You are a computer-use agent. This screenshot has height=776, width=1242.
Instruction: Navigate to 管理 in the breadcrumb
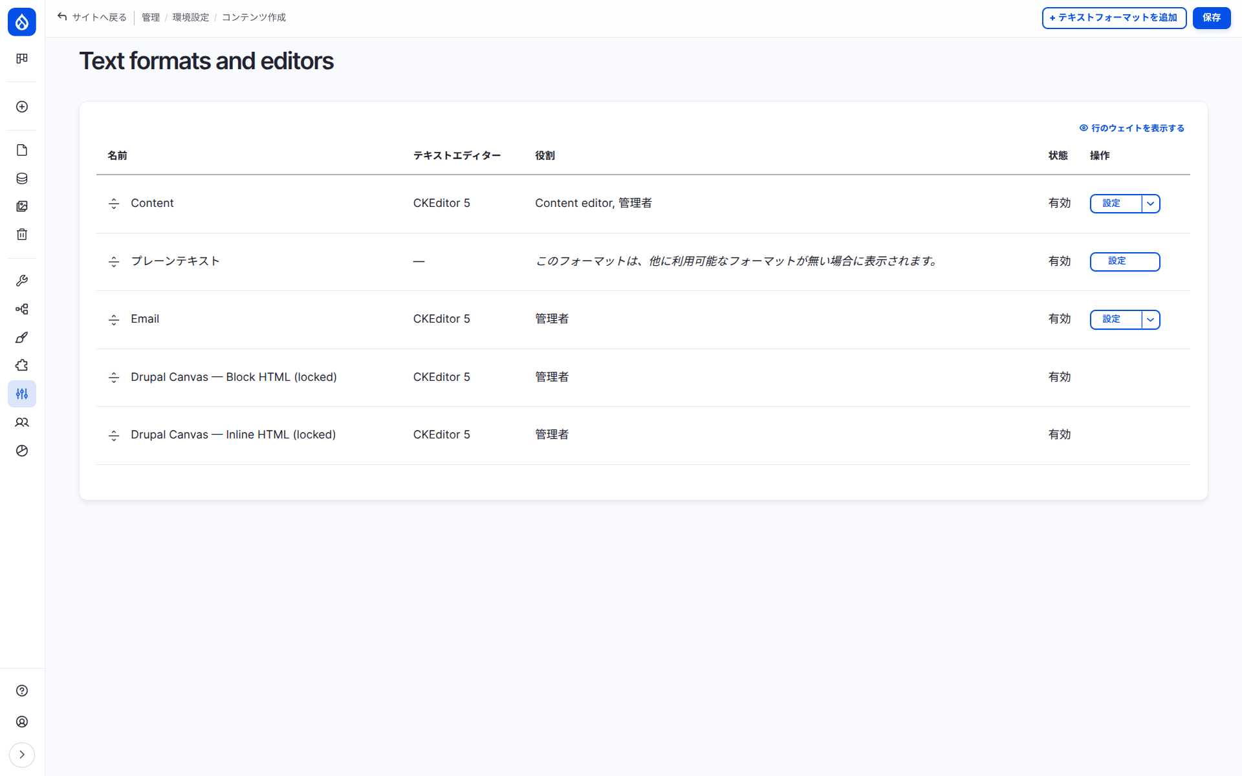click(150, 17)
